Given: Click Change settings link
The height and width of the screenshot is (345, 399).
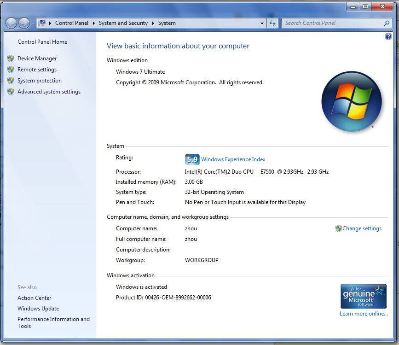Looking at the screenshot, I should [x=362, y=228].
